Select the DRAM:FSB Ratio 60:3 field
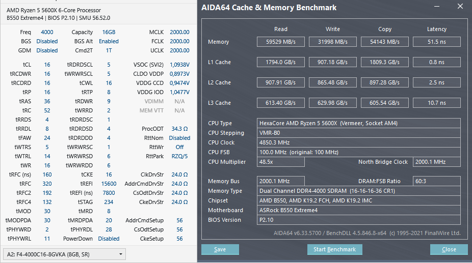This screenshot has width=472, height=263. click(x=436, y=181)
